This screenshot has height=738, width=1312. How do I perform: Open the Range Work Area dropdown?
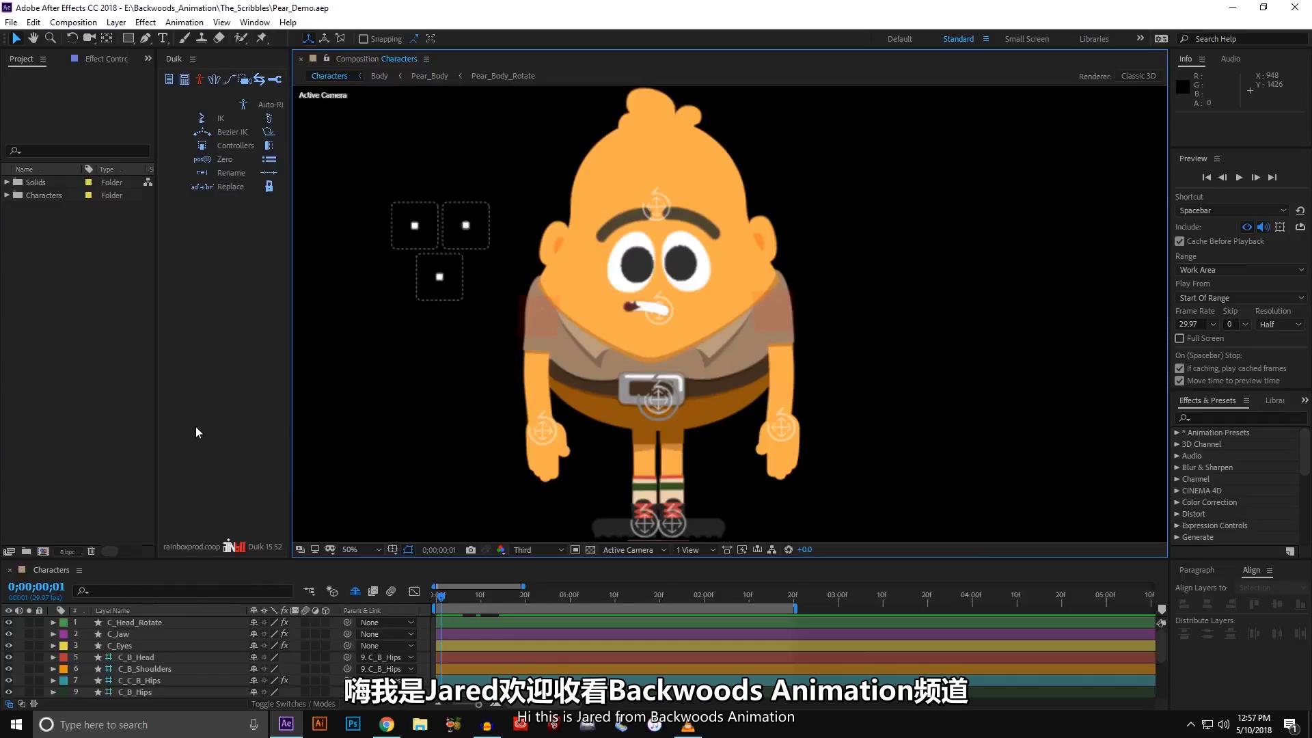tap(1241, 270)
